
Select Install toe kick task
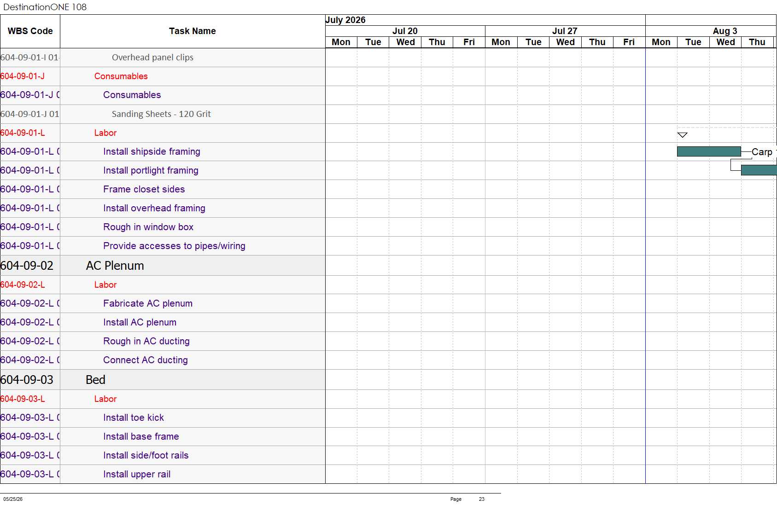pyautogui.click(x=134, y=418)
